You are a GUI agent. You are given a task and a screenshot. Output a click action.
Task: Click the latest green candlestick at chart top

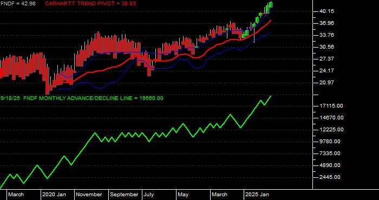(271, 5)
